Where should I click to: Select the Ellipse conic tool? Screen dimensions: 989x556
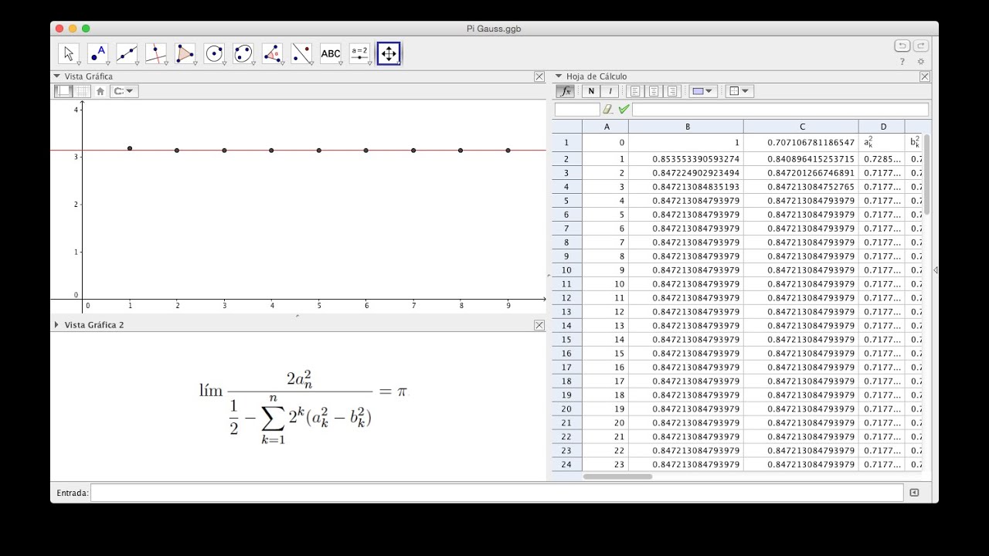pos(243,53)
